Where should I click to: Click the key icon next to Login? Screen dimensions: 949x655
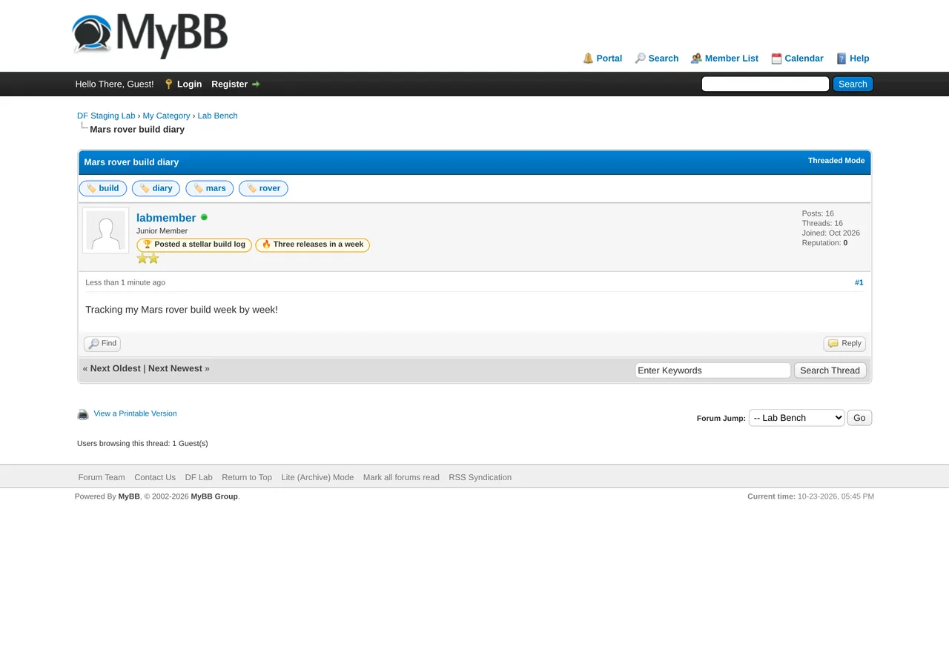click(168, 84)
